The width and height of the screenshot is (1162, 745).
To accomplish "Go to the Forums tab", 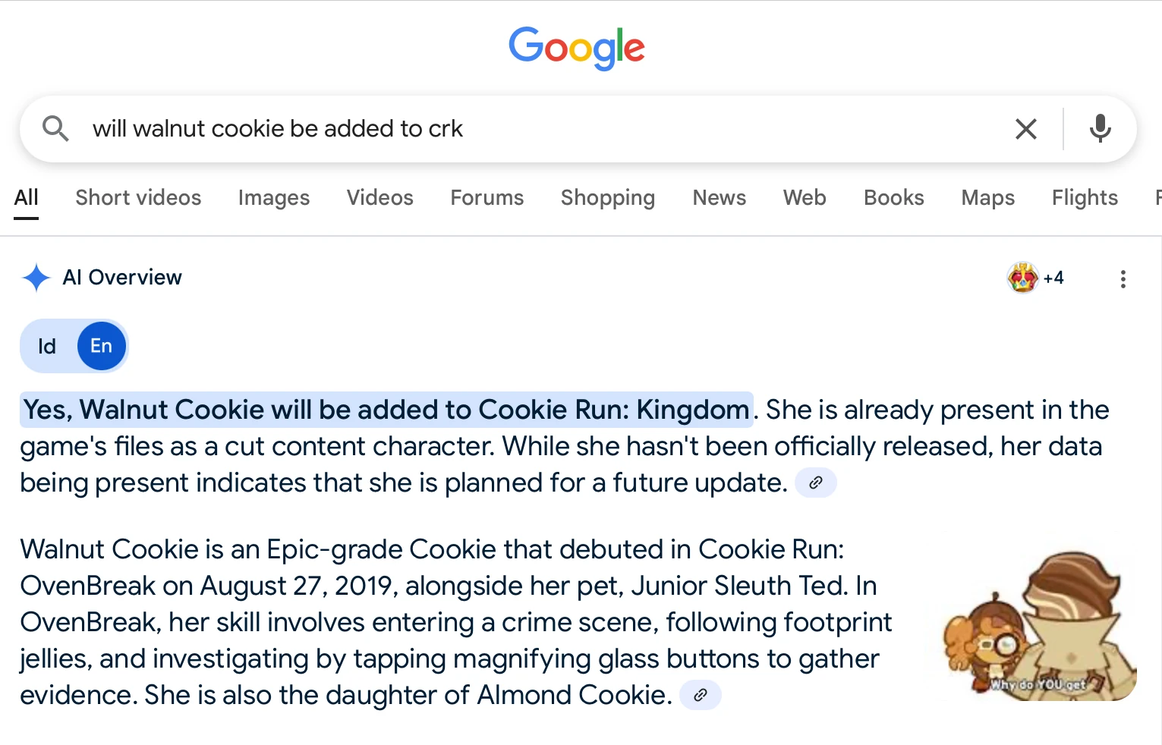I will [487, 198].
